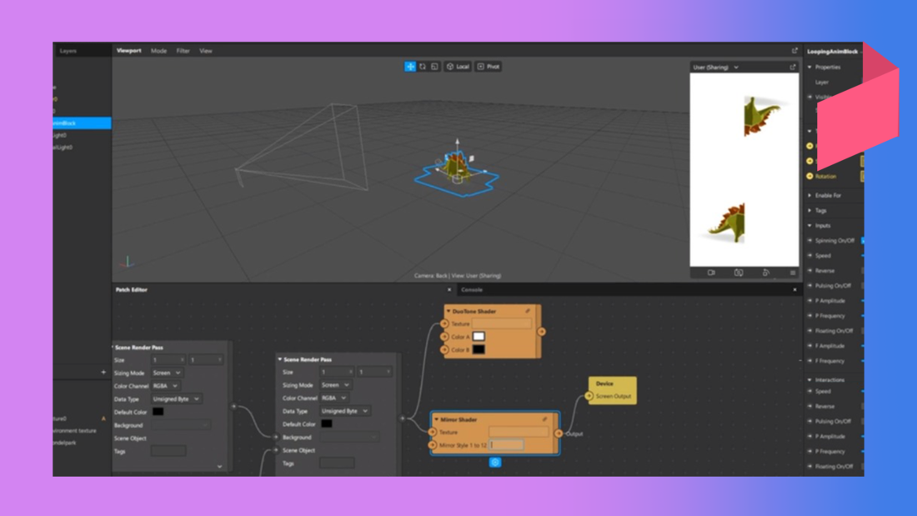
Task: Click the pop-out icon on the Viewport header
Action: click(x=794, y=49)
